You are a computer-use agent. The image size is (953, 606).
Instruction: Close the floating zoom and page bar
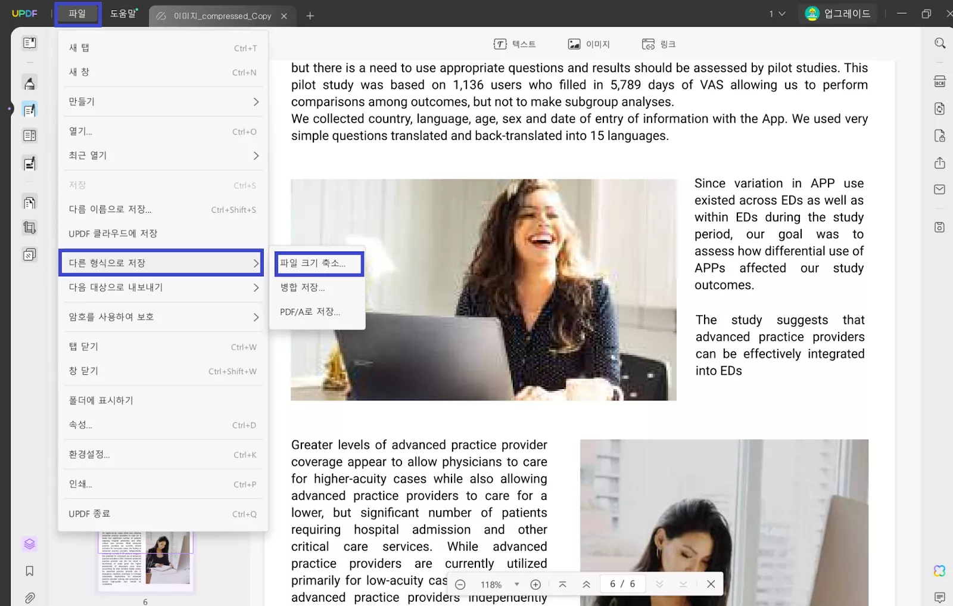(711, 584)
